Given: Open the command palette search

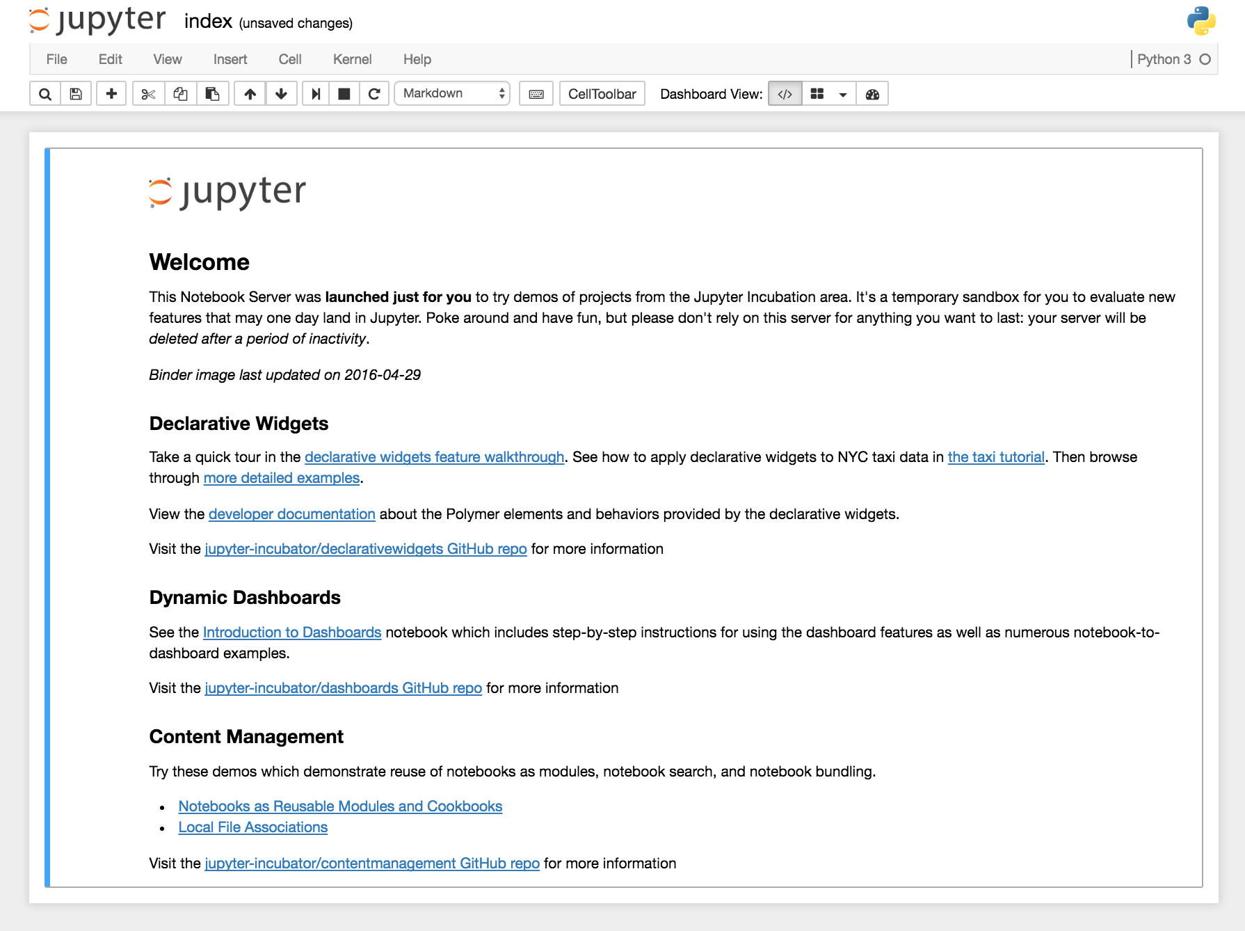Looking at the screenshot, I should (45, 93).
